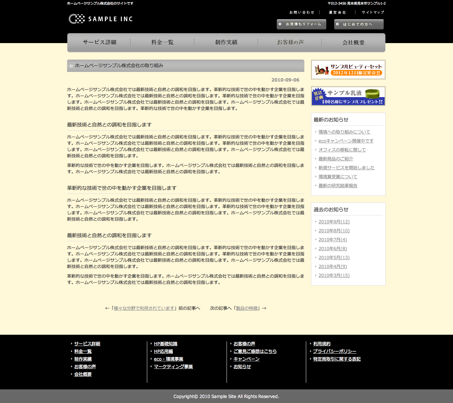Open the サービス詳細 navigation tab
Viewport: 453px width, 403px height.
click(x=99, y=42)
